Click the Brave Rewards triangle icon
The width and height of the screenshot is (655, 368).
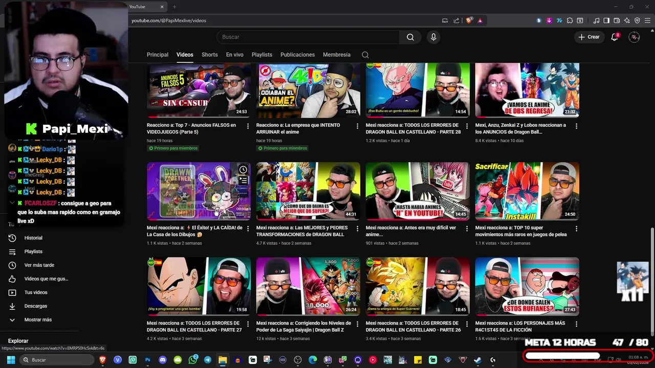tap(480, 20)
